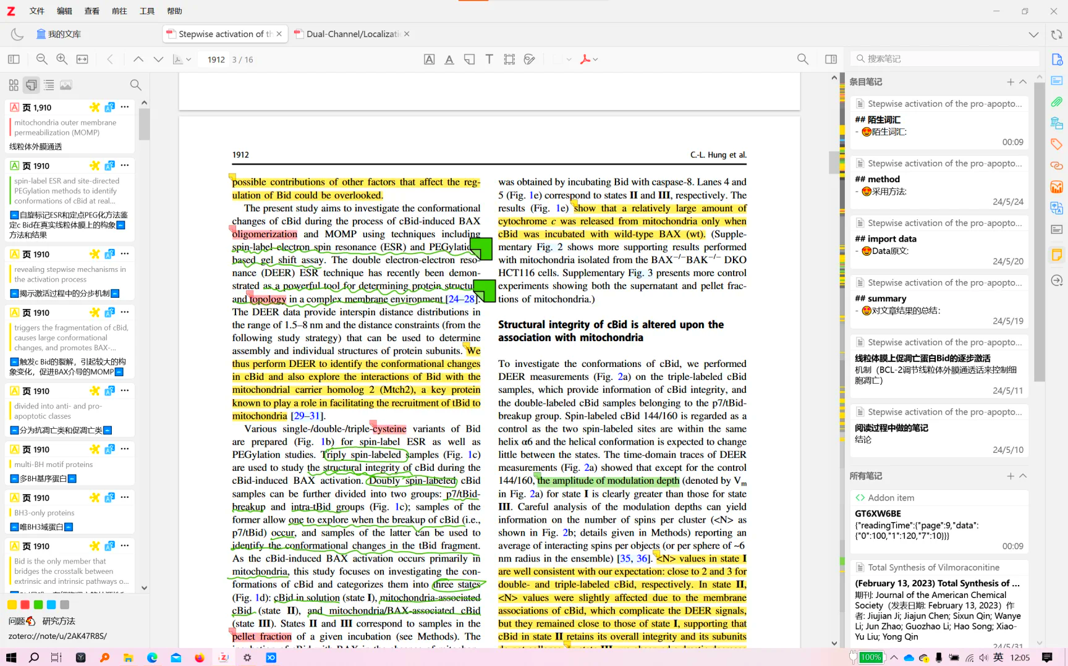Image resolution: width=1068 pixels, height=666 pixels.
Task: Open translation pane icon
Action: coord(1057,208)
